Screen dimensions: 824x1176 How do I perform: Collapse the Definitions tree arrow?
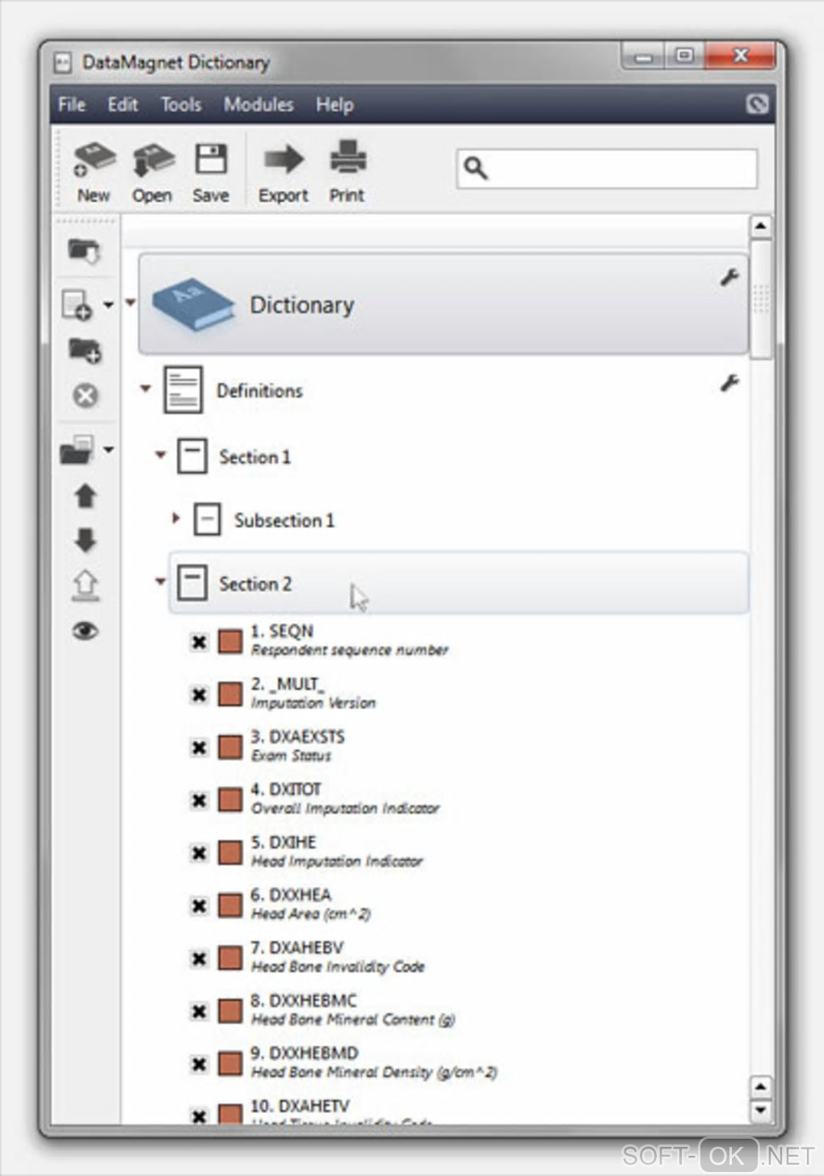pyautogui.click(x=145, y=388)
